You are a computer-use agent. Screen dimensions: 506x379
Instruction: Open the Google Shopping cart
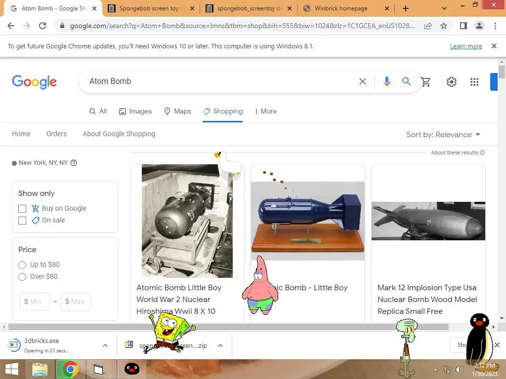coord(425,82)
